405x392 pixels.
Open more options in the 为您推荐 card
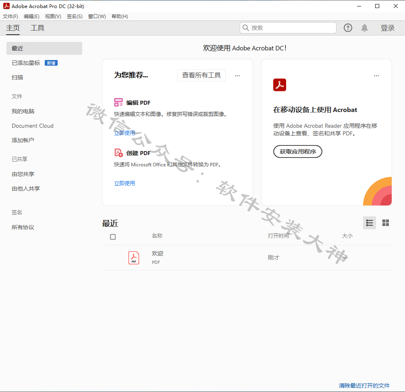pos(237,75)
